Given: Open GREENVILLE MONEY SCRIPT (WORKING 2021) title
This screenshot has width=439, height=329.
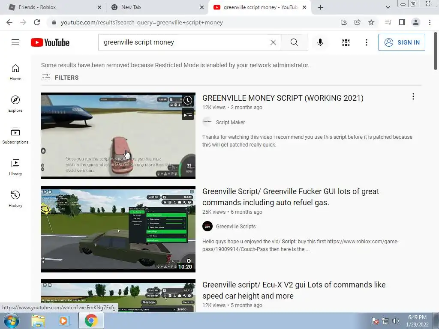Looking at the screenshot, I should tap(283, 98).
